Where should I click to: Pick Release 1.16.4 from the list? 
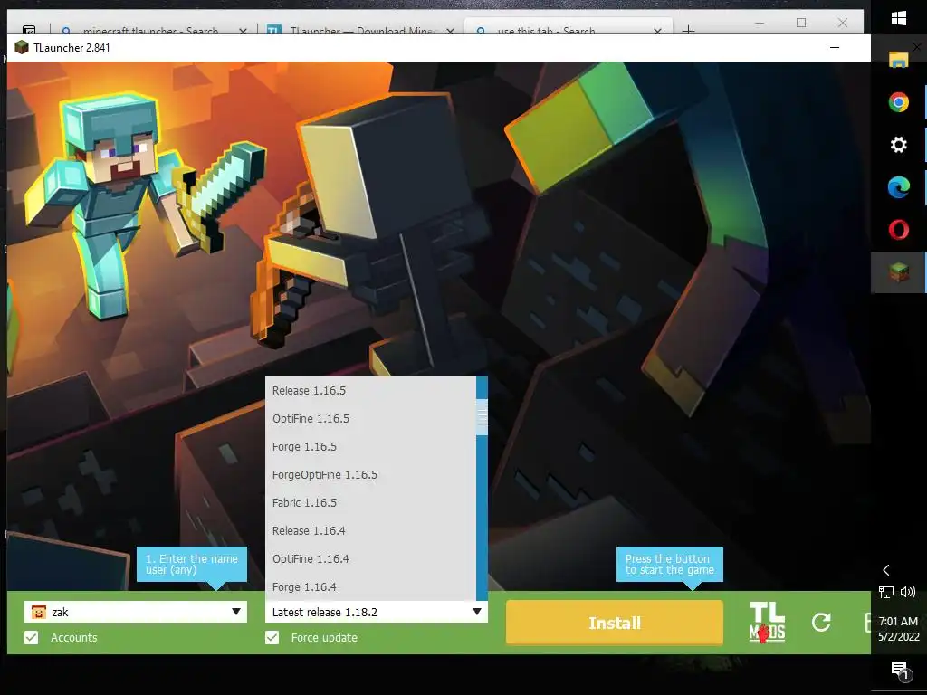point(370,530)
